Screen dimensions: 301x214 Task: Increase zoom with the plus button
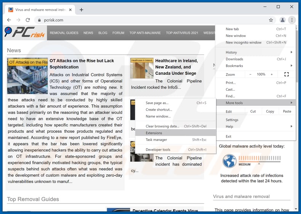pyautogui.click(x=272, y=74)
